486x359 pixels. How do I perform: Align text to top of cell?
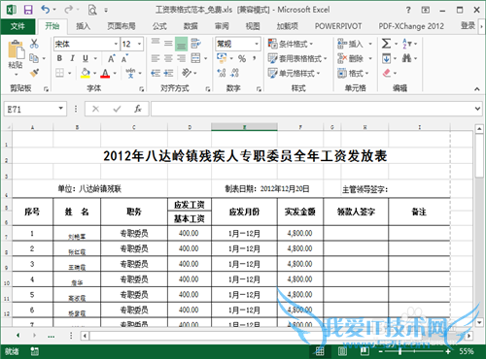click(x=156, y=43)
